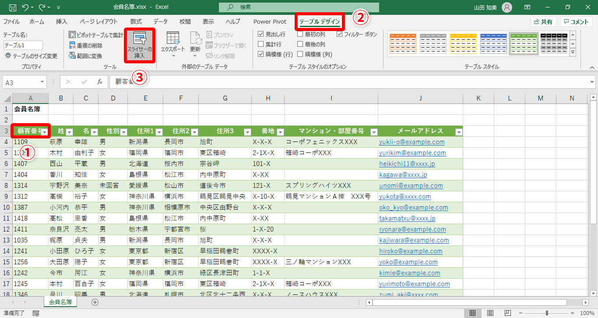598x318 pixels.
Task: Click the Save icon in title bar
Action: (x=13, y=7)
